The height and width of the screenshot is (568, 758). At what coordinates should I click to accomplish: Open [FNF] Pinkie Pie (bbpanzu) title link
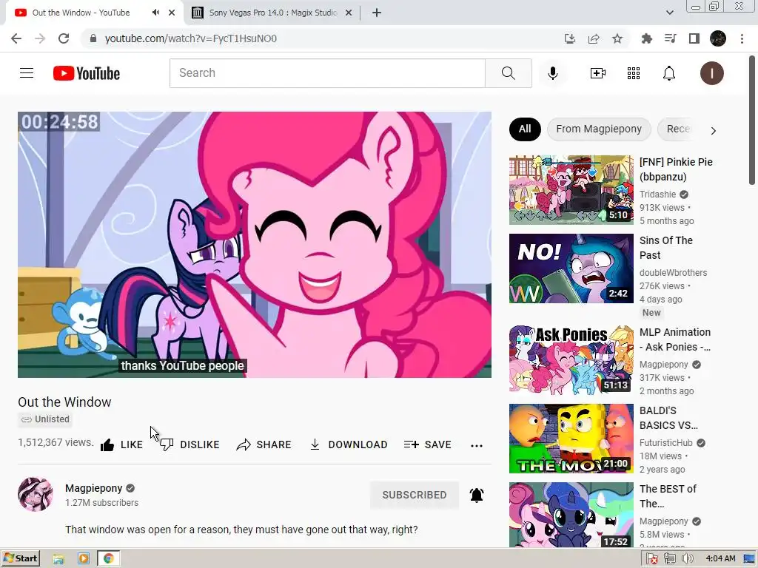676,169
